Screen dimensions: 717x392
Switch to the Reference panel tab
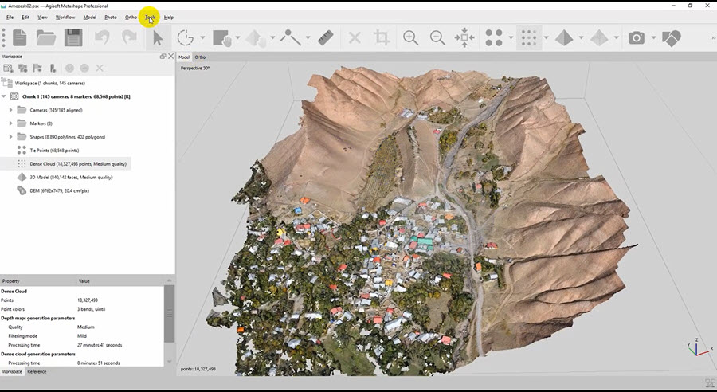click(x=37, y=371)
